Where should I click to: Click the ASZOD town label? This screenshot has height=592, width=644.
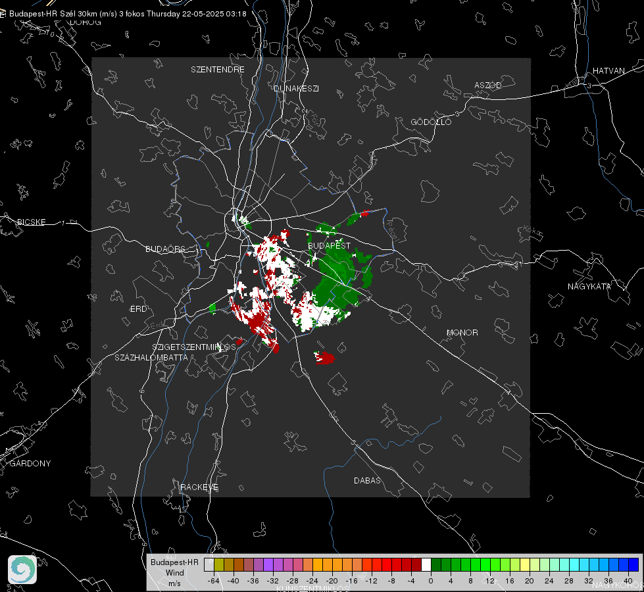click(488, 85)
